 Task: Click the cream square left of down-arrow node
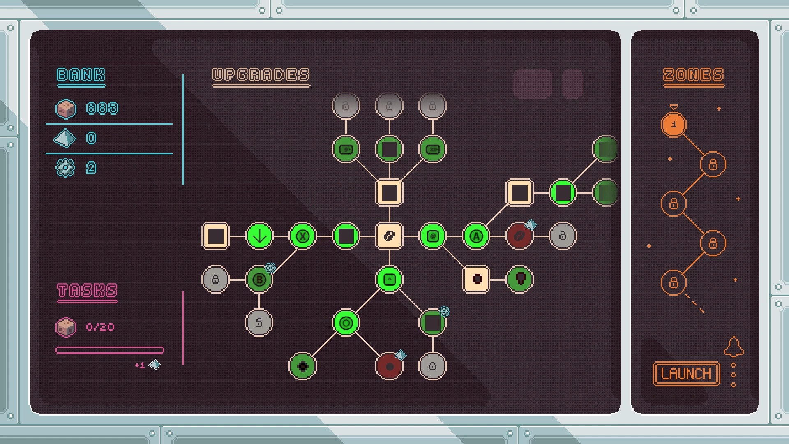(216, 236)
